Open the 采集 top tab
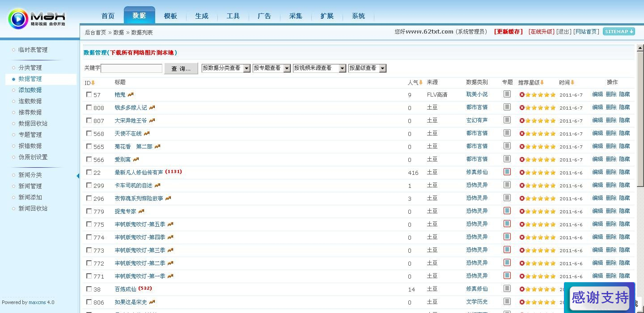 pyautogui.click(x=296, y=16)
